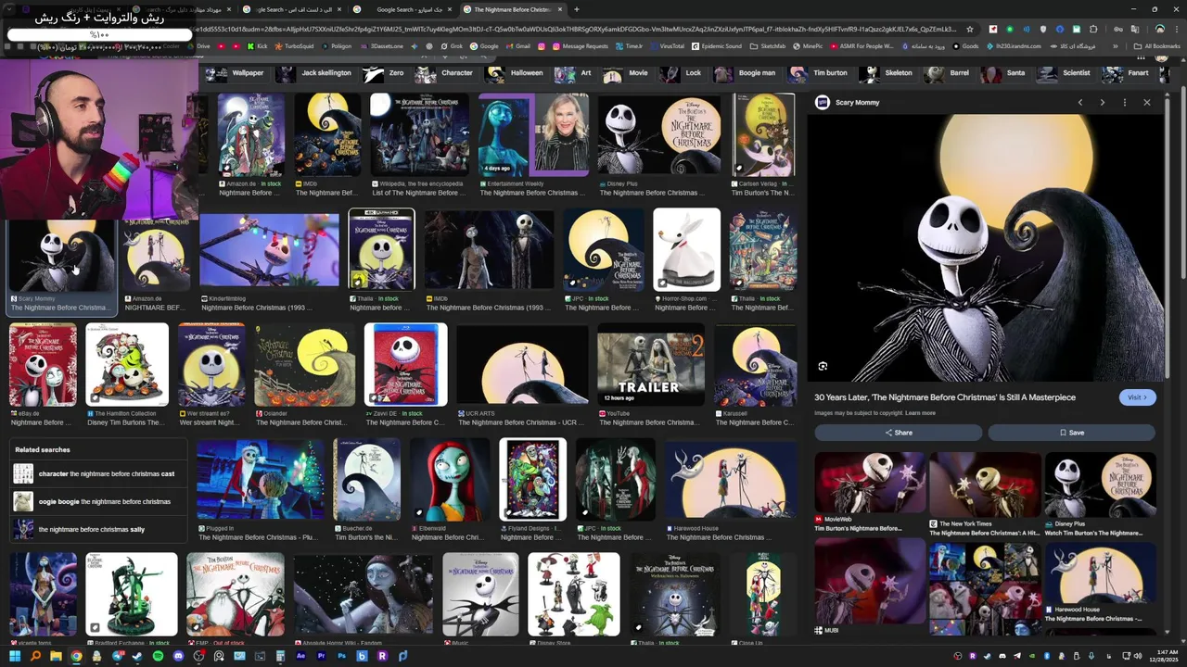Viewport: 1187px width, 667px height.
Task: Select the Jack skellington filter chip
Action: point(315,73)
